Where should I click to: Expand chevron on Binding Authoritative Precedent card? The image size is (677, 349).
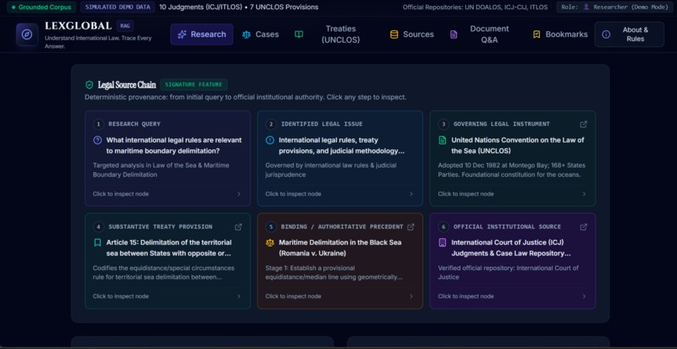(x=411, y=296)
